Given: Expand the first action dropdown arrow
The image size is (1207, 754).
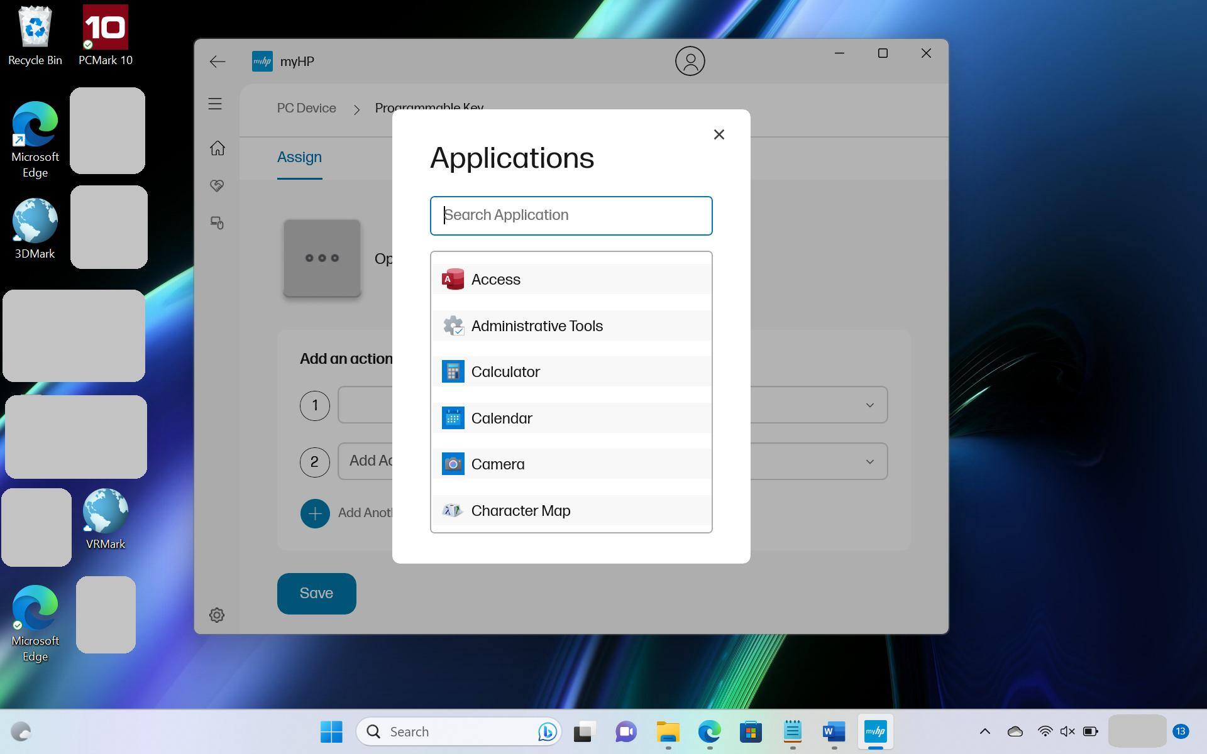Looking at the screenshot, I should tap(869, 405).
